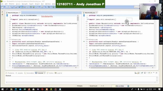This screenshot has width=163, height=91.
Task: Expand the Debug dropdown arrow
Action: [x=51, y=7]
